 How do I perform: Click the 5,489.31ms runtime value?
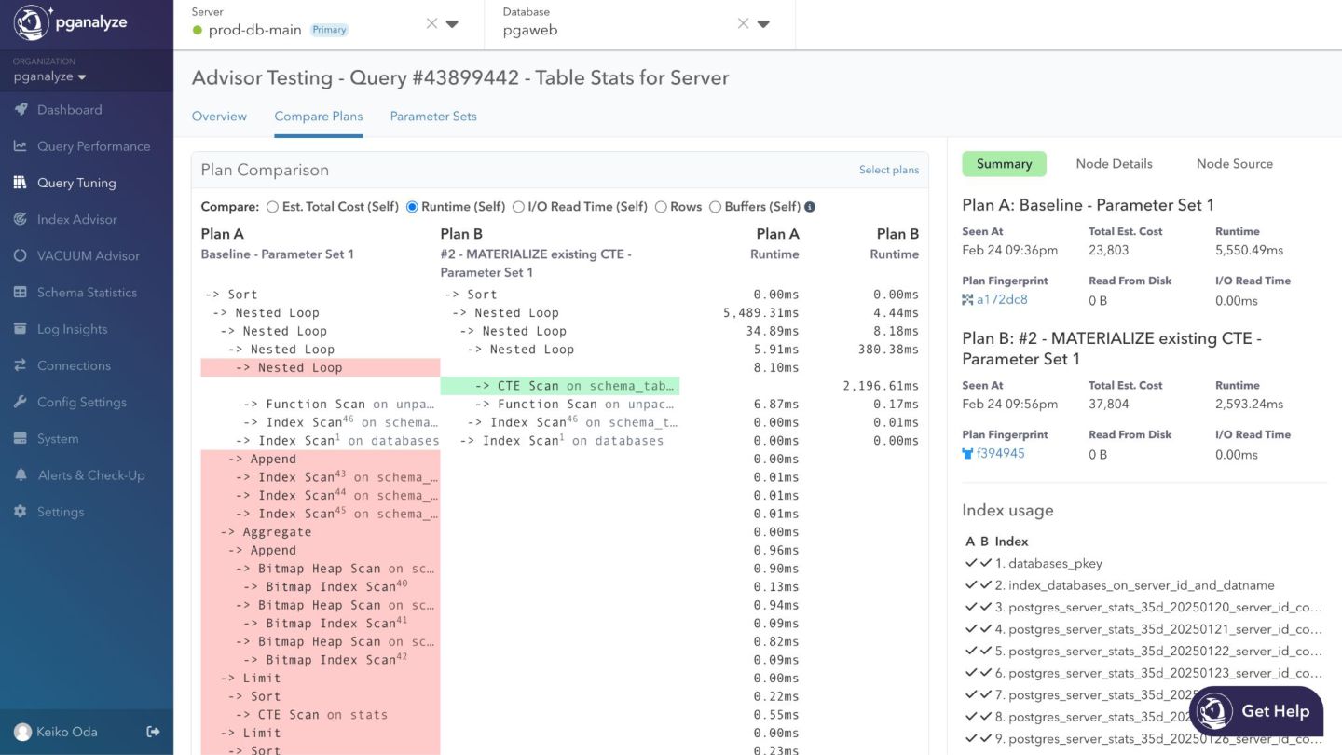[x=760, y=313]
